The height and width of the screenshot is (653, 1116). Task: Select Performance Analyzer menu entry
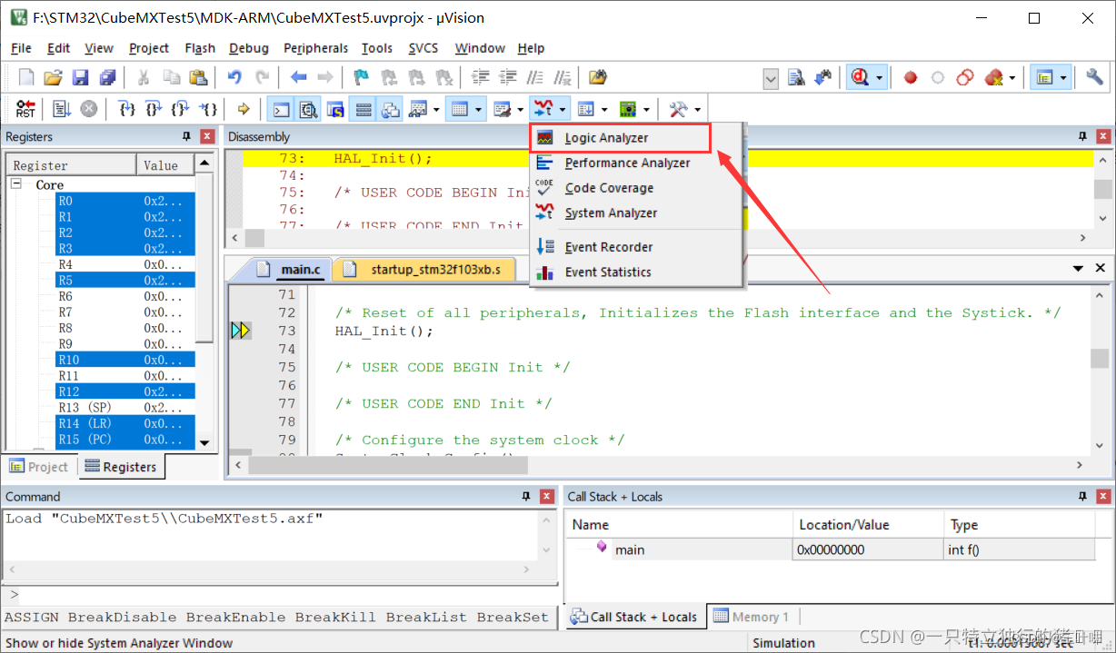[636, 163]
